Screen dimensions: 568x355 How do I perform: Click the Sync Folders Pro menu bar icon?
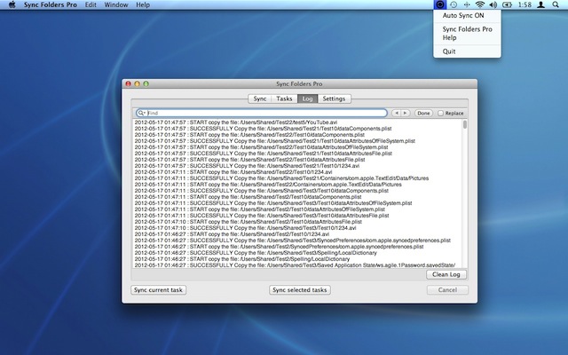click(441, 5)
